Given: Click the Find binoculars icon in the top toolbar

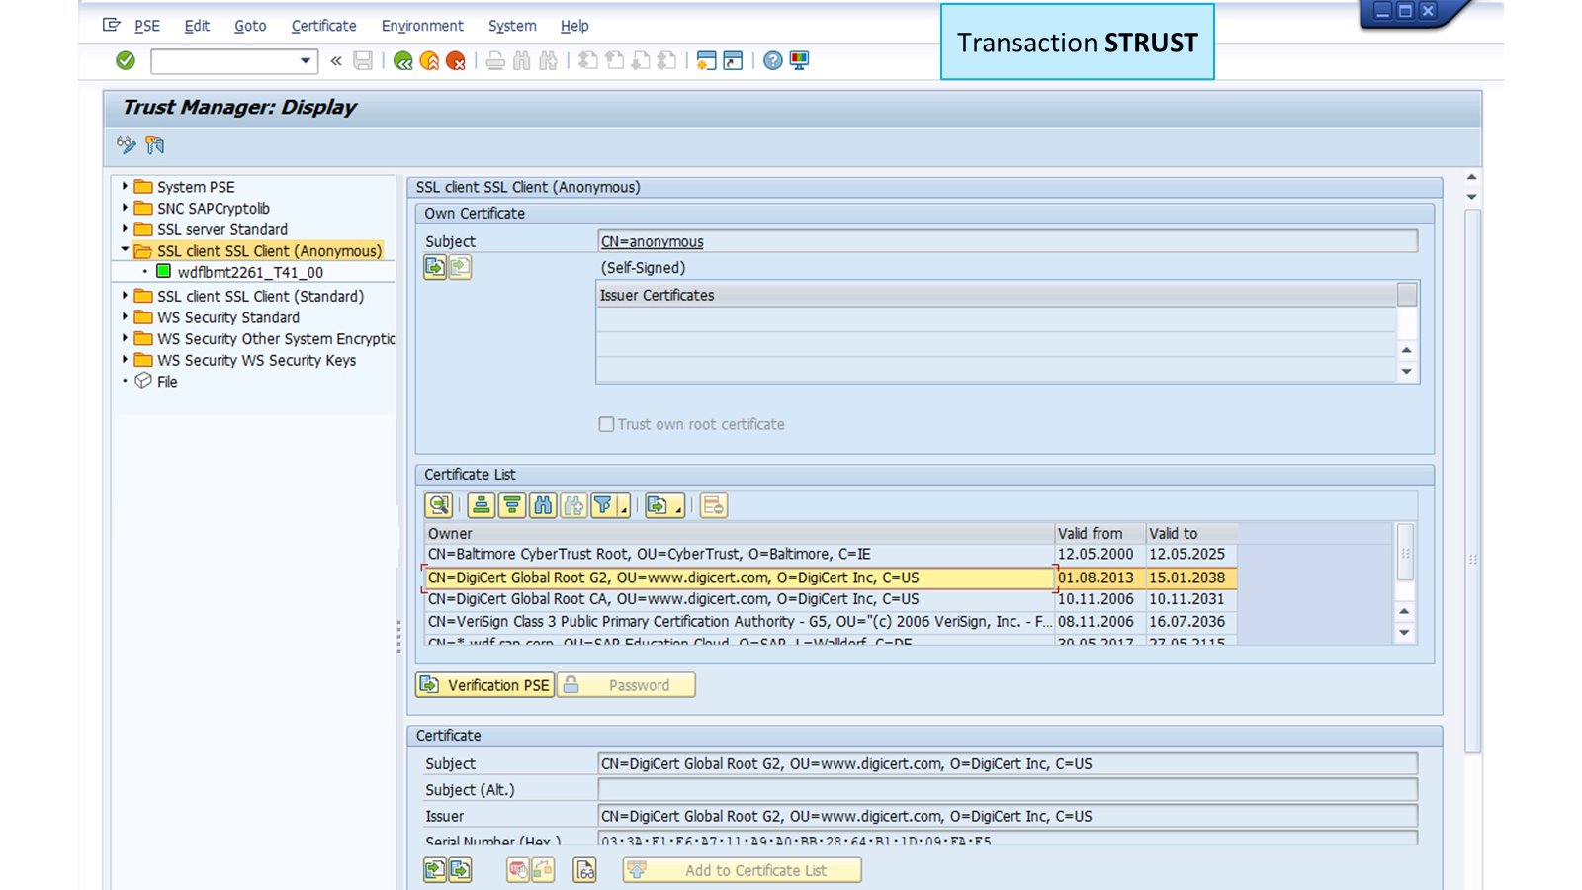Looking at the screenshot, I should [x=522, y=60].
